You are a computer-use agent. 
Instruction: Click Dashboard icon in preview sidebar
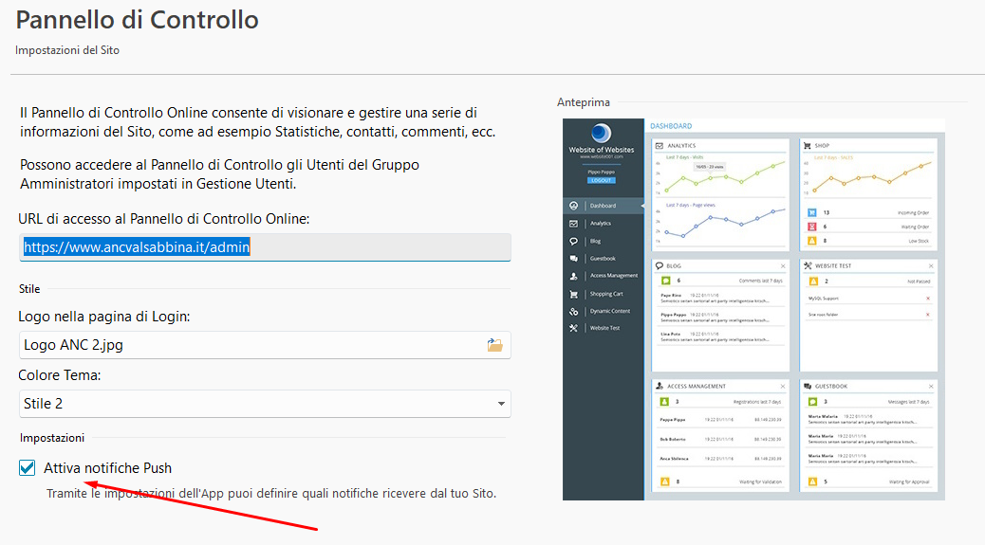click(573, 206)
